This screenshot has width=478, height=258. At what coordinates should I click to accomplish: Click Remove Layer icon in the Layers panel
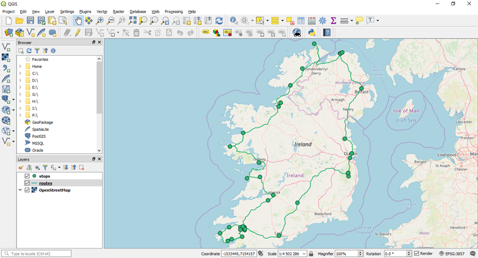(81, 168)
